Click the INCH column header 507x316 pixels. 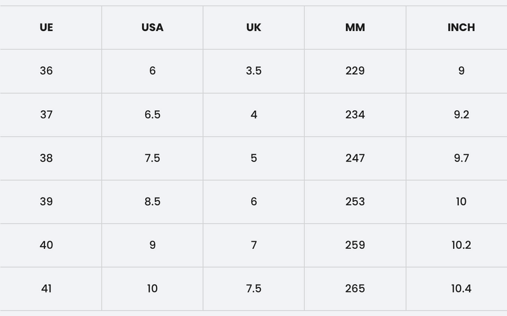tap(461, 28)
